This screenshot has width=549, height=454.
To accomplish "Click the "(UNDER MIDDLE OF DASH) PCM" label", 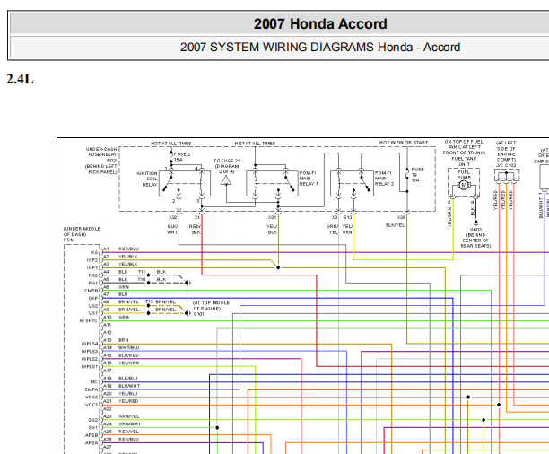I will 82,234.
